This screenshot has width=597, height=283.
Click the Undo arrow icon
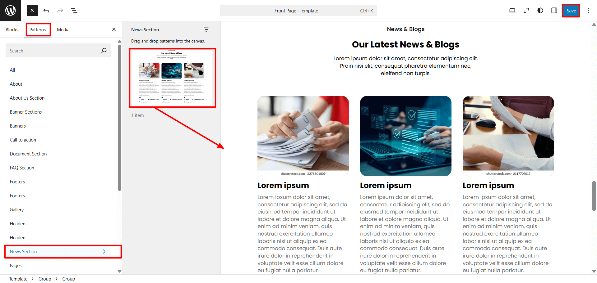click(46, 11)
